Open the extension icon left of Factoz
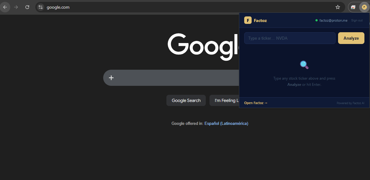The image size is (370, 180). (x=353, y=7)
